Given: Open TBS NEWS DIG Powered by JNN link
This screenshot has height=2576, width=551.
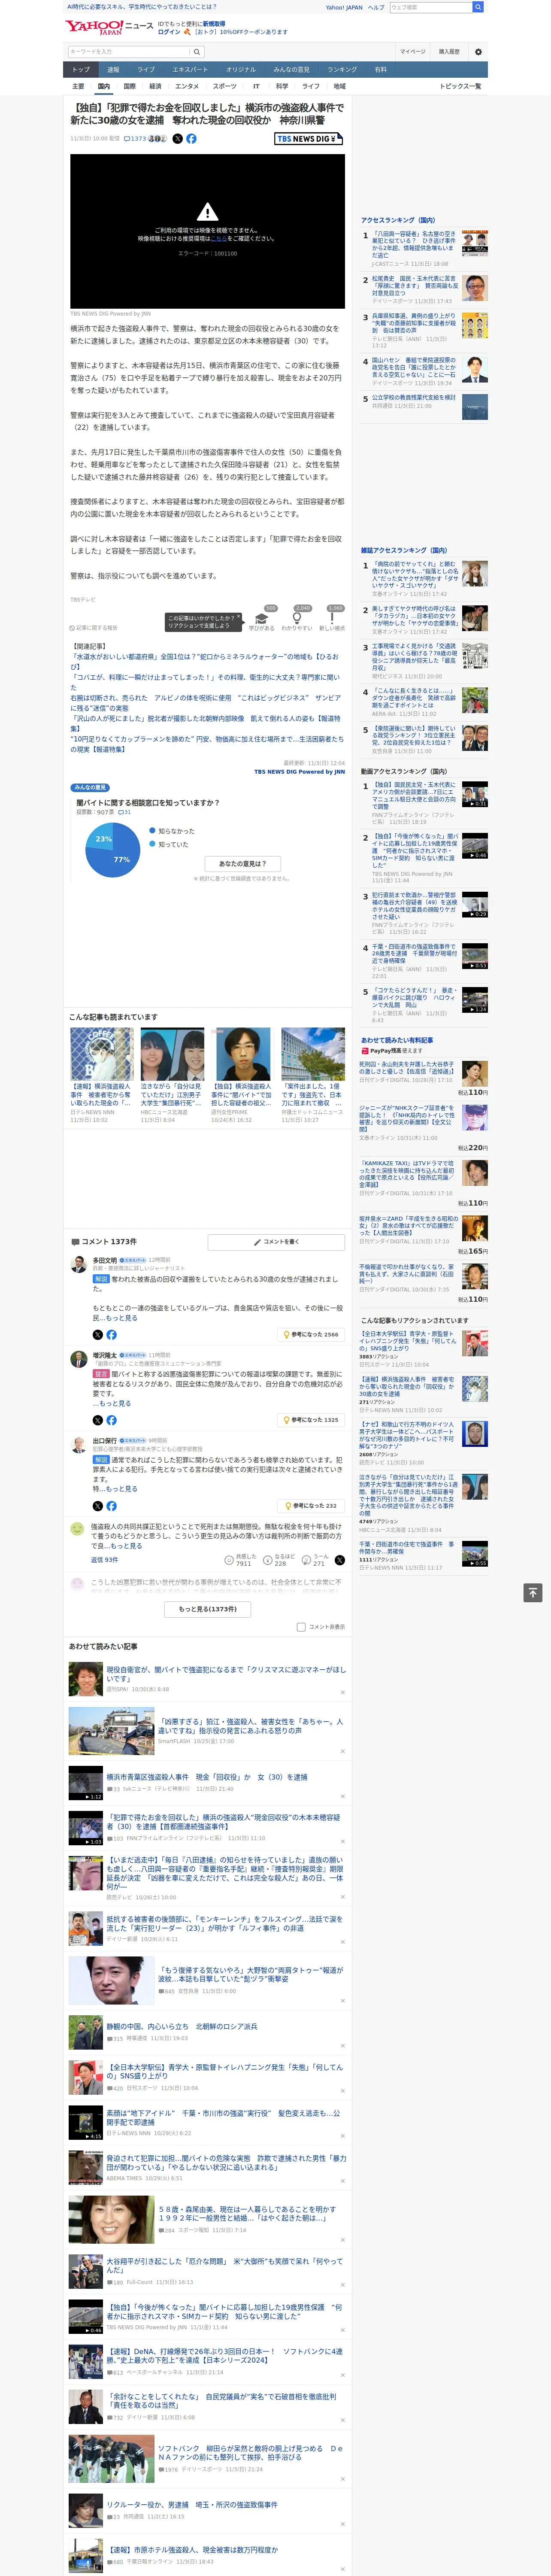Looking at the screenshot, I should (x=299, y=771).
